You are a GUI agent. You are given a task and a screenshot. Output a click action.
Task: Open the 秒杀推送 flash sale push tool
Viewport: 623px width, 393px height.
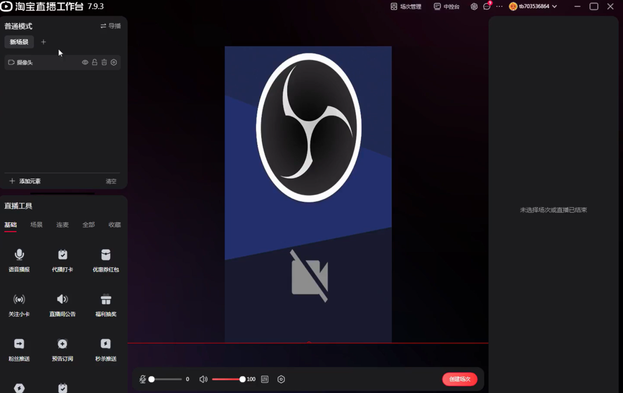point(106,349)
